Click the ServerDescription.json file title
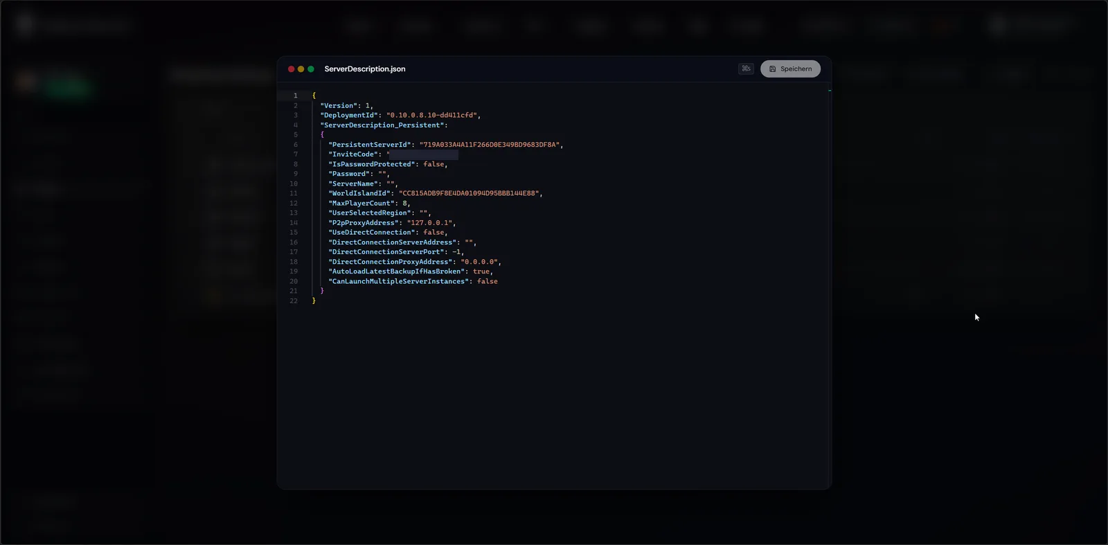1108x545 pixels. [x=365, y=69]
